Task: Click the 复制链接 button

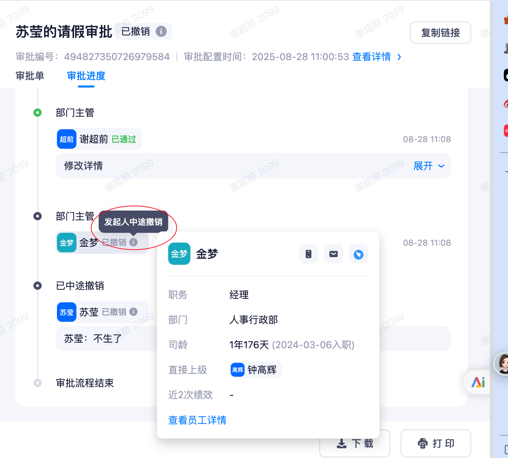Action: (x=440, y=33)
